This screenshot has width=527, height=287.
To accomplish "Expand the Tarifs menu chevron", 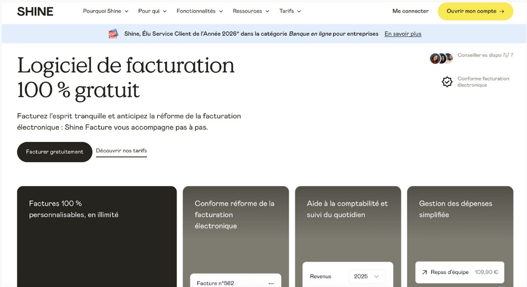I will click(299, 11).
